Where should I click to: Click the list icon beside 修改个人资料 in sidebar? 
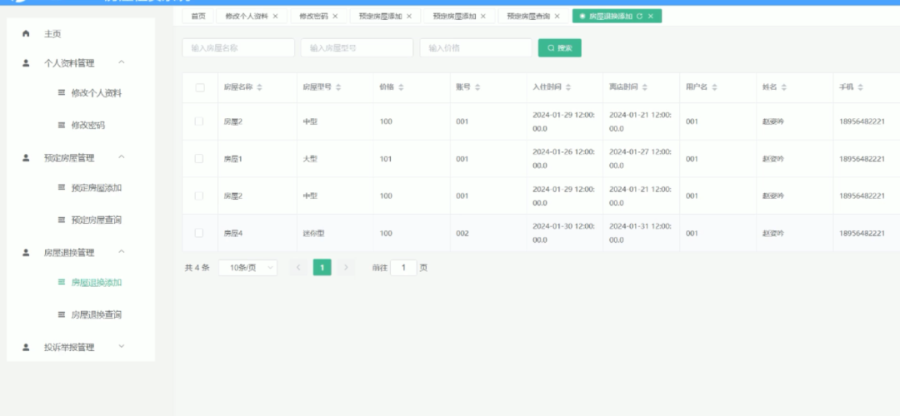pyautogui.click(x=62, y=93)
